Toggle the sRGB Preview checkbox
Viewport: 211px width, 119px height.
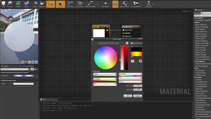[132, 43]
